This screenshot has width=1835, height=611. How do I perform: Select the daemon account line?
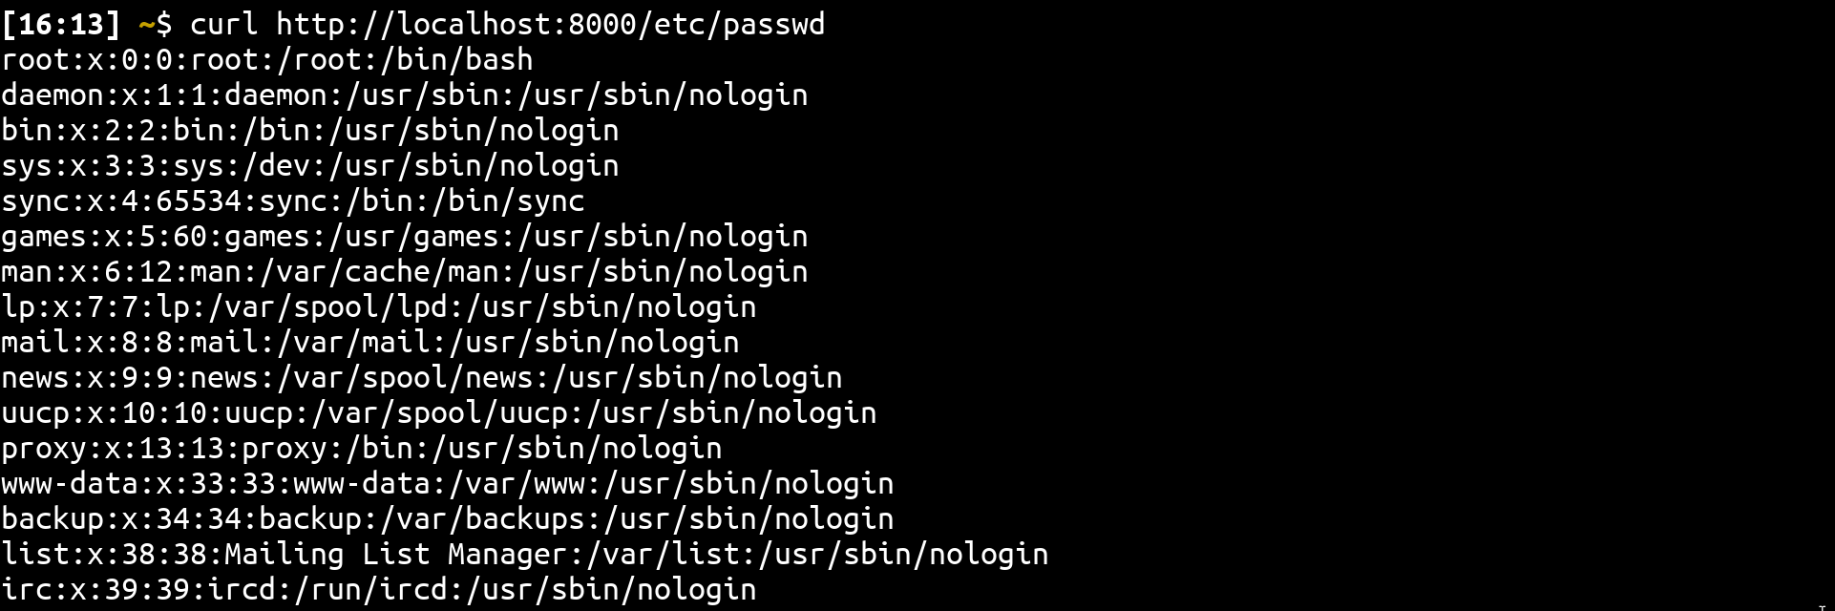(404, 95)
